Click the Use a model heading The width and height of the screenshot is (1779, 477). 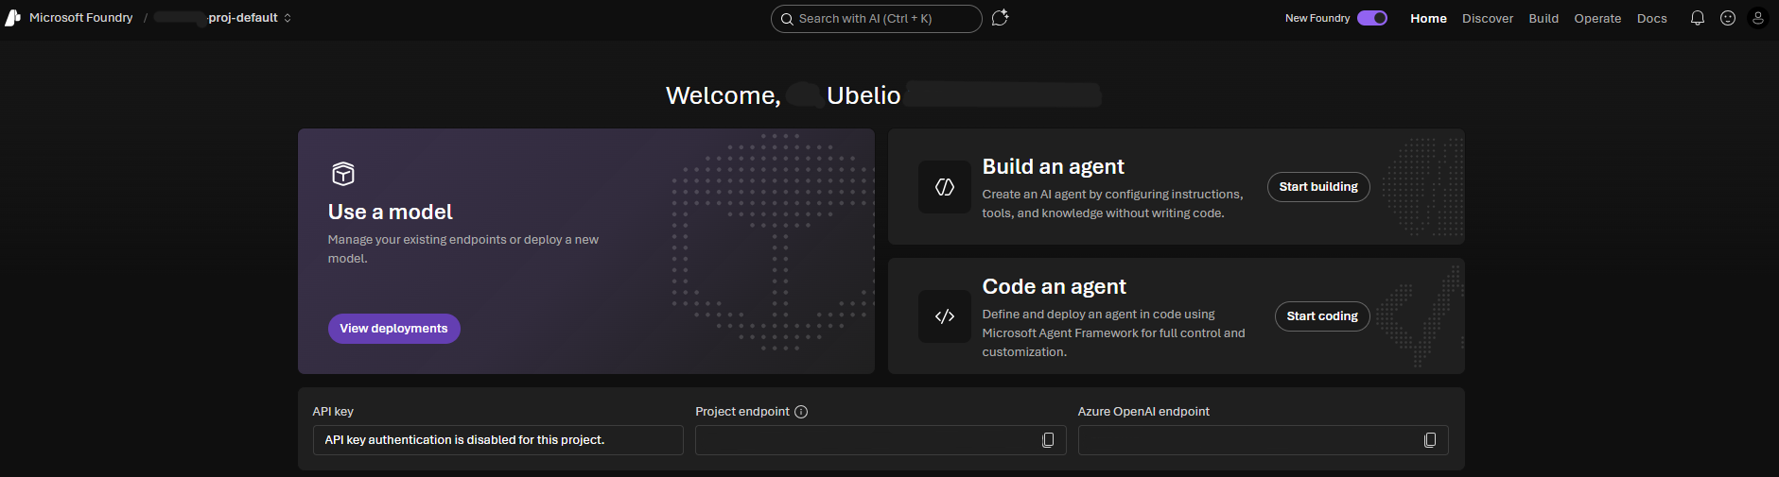click(391, 212)
